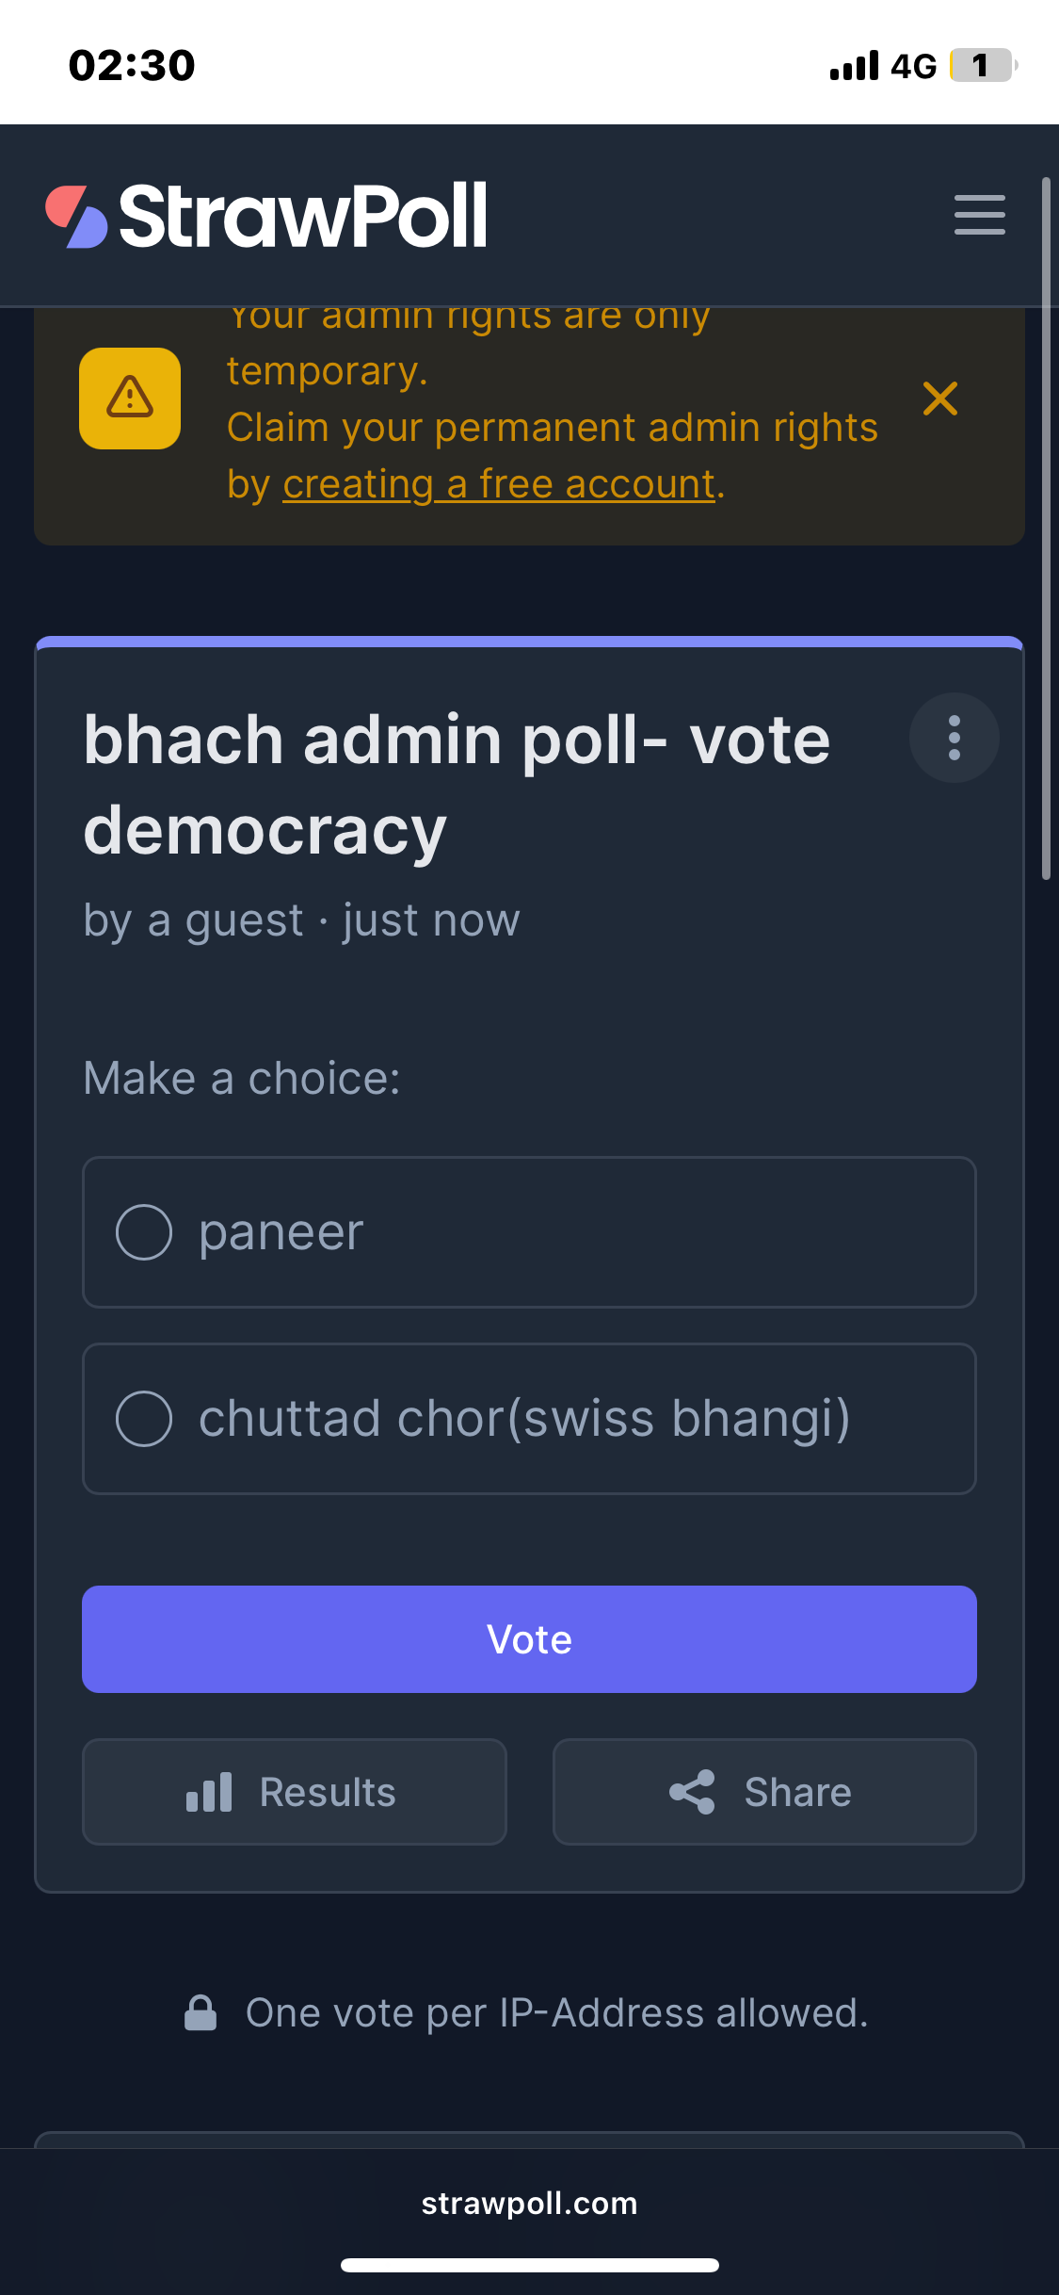
Task: Open the hamburger navigation menu
Action: (x=979, y=215)
